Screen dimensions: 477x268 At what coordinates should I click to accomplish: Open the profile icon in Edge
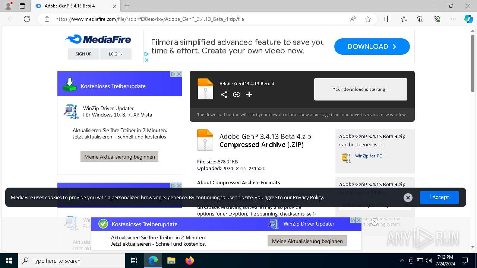[8, 6]
